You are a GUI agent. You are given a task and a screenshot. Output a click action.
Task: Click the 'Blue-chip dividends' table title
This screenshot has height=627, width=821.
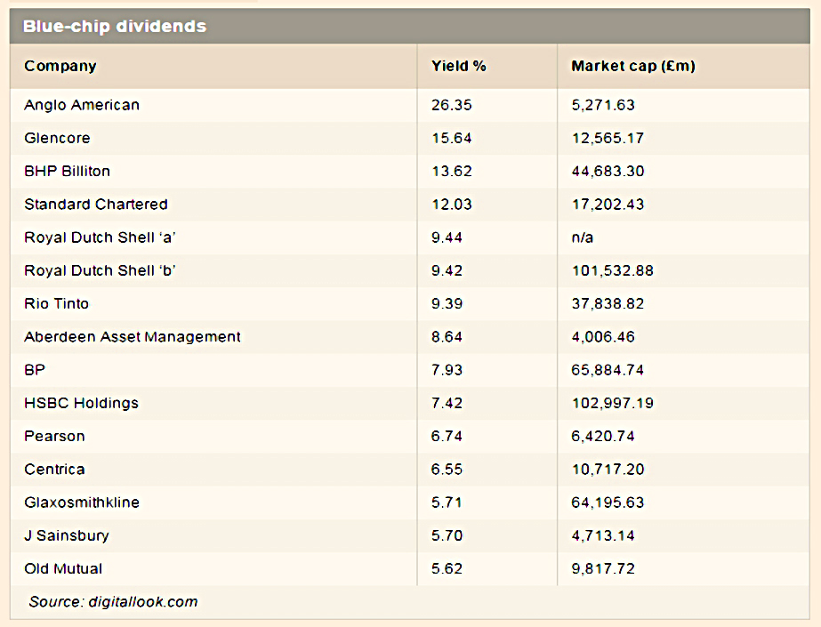pyautogui.click(x=115, y=26)
